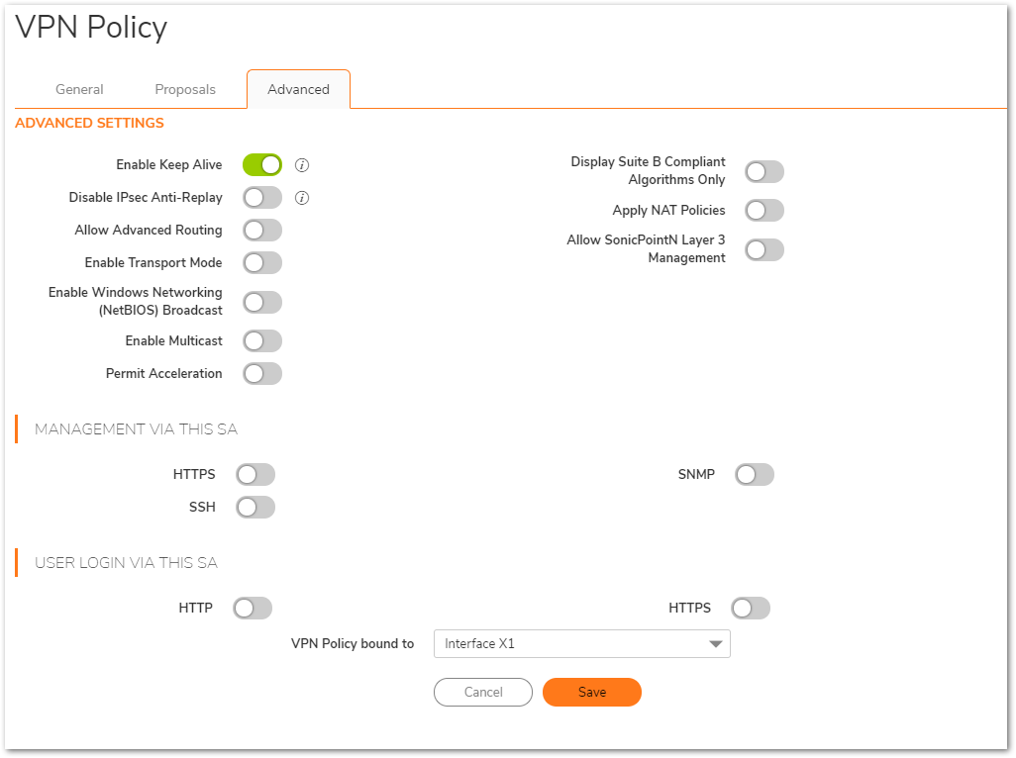Click the 'ADVANCED SETTINGS' heading
Screen dimensions: 1016x758
[89, 123]
